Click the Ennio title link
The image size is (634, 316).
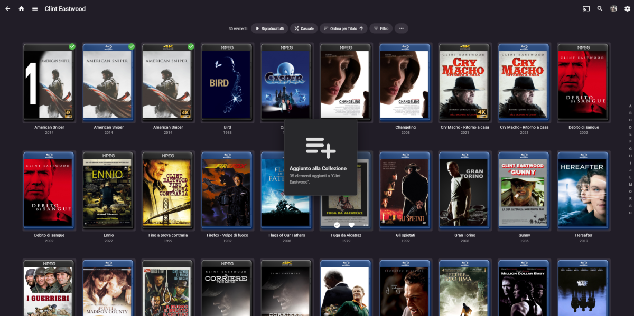(x=108, y=235)
